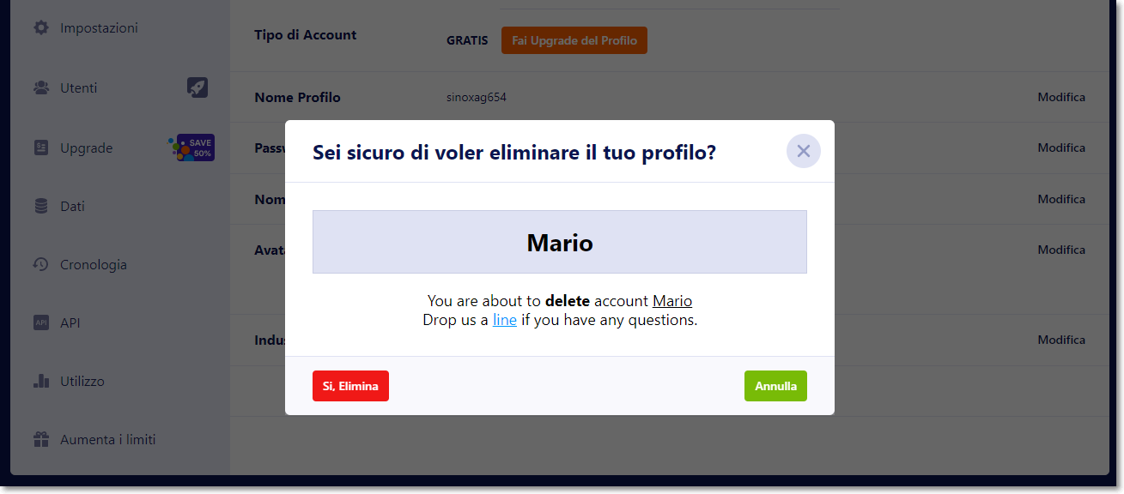
Task: Click the Upgrade sidebar icon
Action: (x=41, y=148)
